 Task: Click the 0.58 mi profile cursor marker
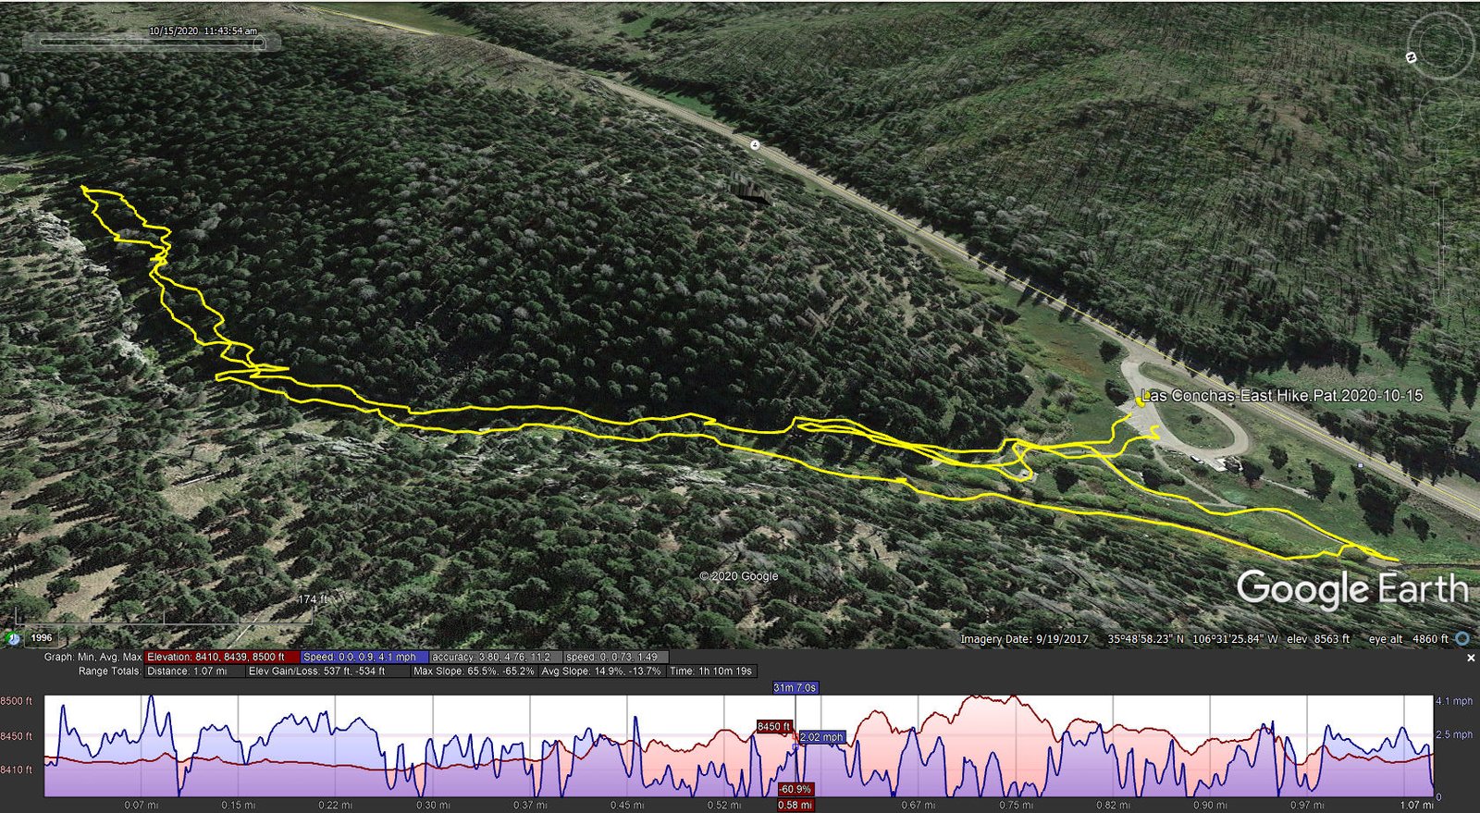pyautogui.click(x=795, y=805)
